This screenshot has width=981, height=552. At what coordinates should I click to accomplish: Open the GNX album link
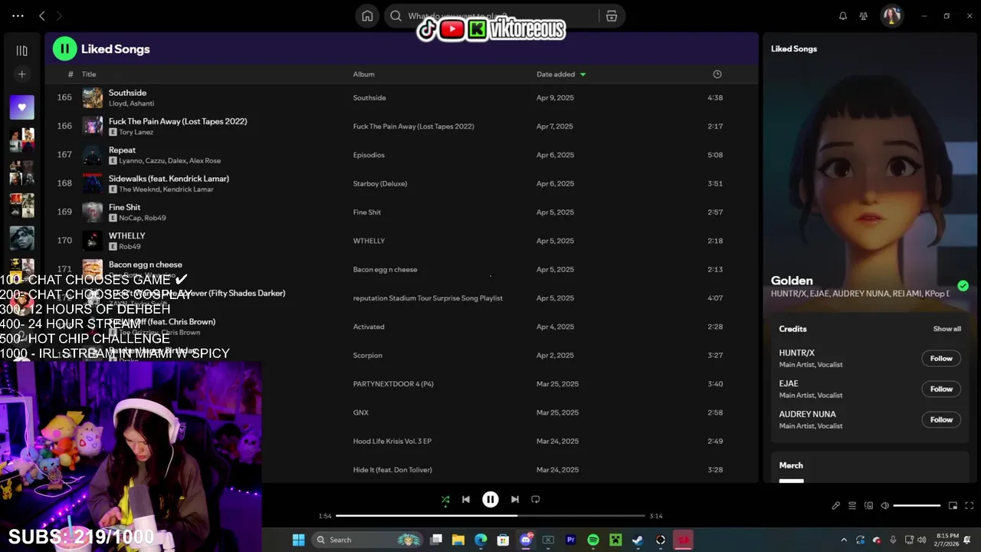[361, 412]
